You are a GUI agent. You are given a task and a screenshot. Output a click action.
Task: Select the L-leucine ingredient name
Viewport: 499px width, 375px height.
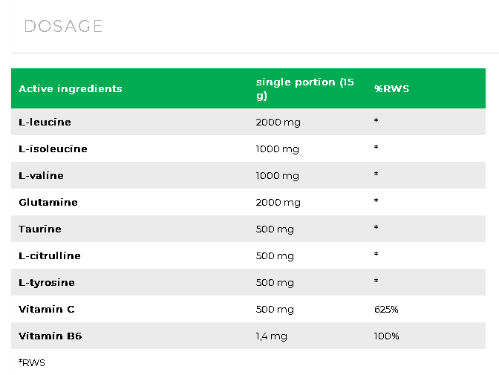pos(45,122)
